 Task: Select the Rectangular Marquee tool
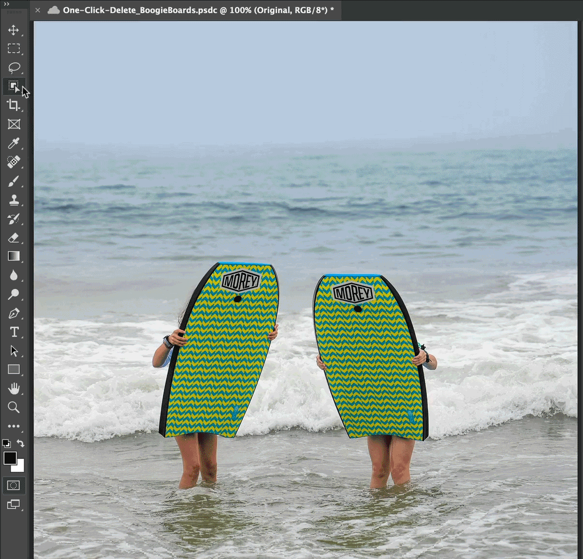[14, 48]
